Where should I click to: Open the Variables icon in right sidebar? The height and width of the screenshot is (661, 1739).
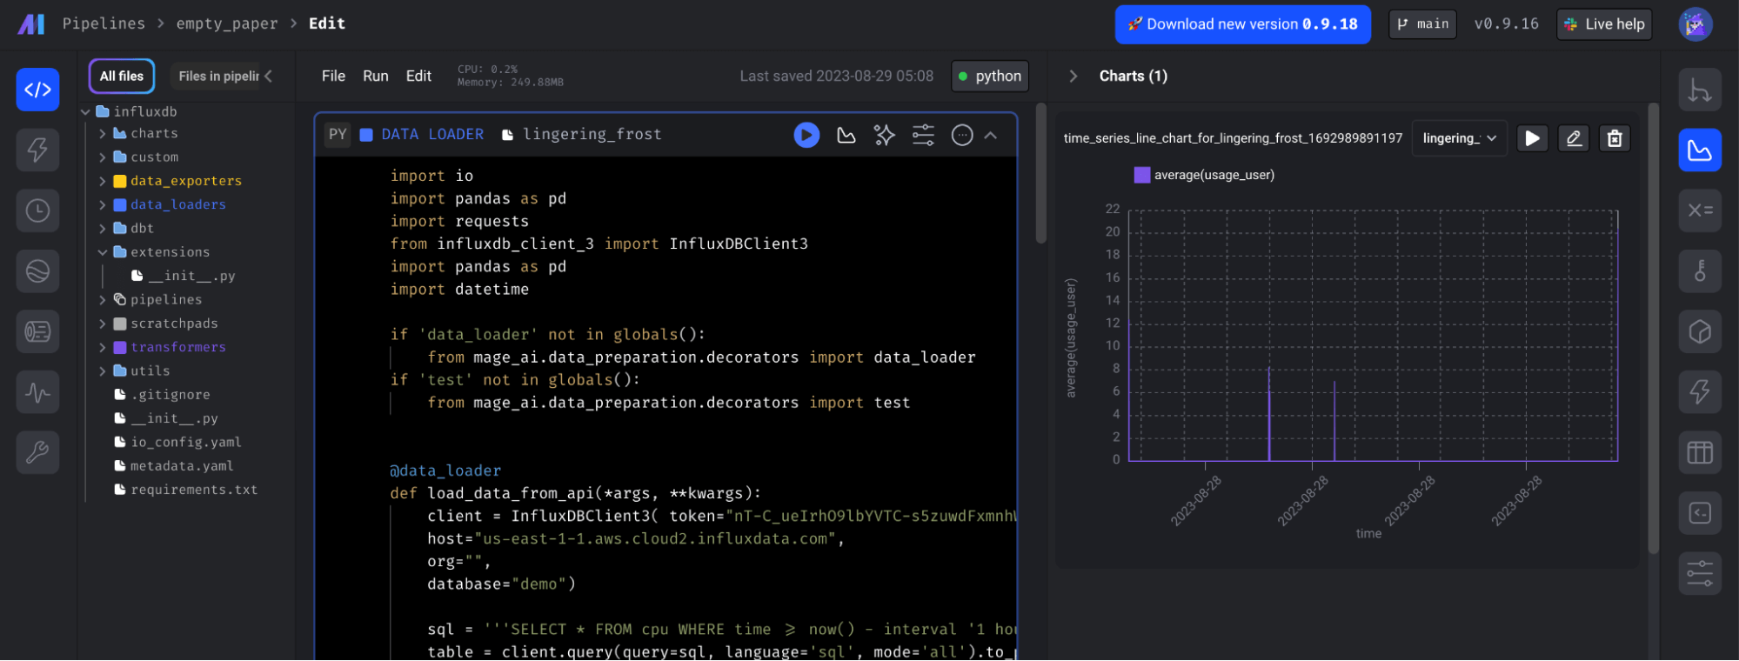[1700, 210]
